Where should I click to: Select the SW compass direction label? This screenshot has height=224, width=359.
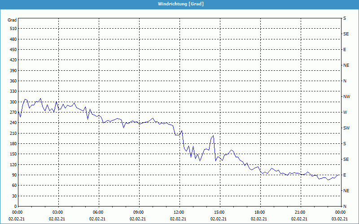coord(346,128)
